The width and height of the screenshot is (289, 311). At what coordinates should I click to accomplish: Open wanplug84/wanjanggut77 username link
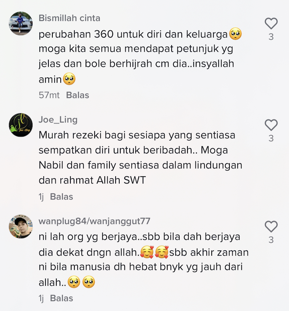[94, 221]
